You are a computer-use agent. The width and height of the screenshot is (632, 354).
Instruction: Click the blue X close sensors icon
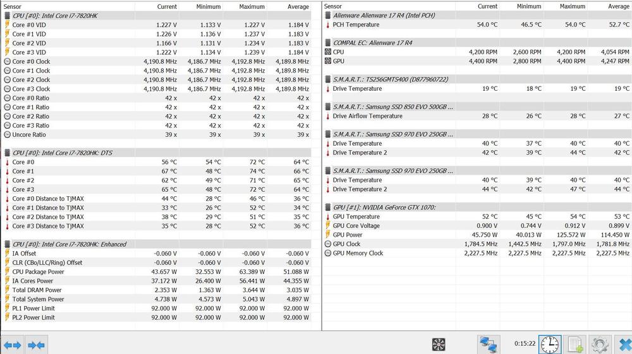[x=623, y=344]
